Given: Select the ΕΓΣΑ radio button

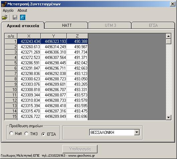Looking at the screenshot, I should [43, 134].
